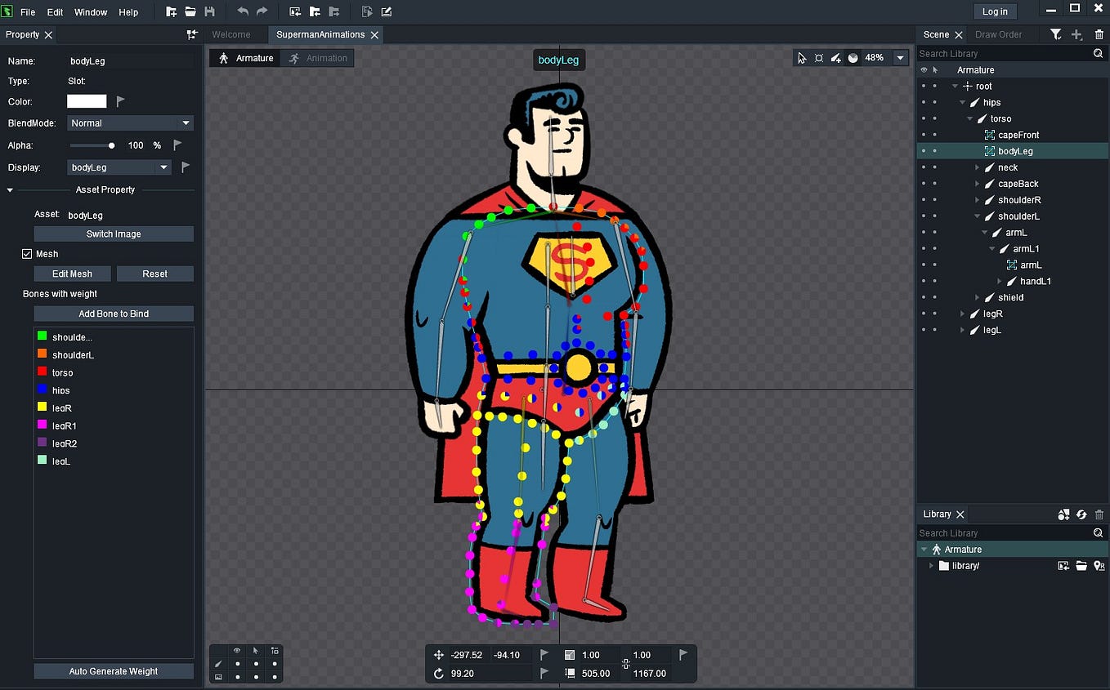Click the filter funnel icon in the Scene panel
1110x690 pixels.
(x=1057, y=34)
